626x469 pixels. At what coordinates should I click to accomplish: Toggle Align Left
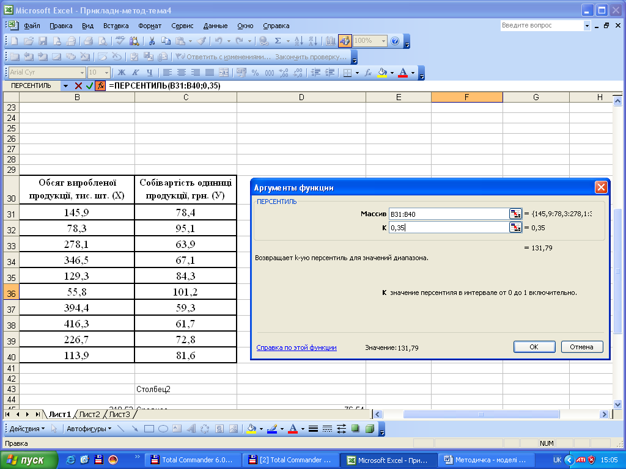168,73
